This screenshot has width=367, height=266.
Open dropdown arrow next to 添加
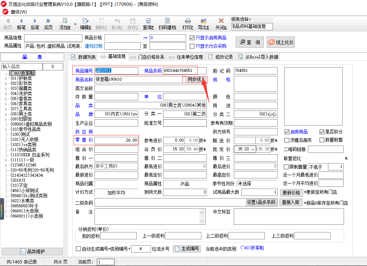(75, 24)
